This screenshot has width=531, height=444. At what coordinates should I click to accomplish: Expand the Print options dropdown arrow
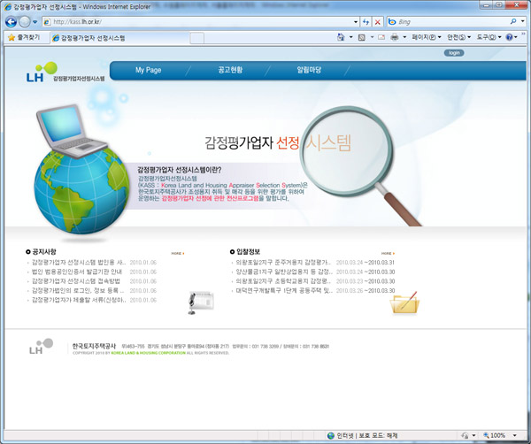tap(404, 37)
